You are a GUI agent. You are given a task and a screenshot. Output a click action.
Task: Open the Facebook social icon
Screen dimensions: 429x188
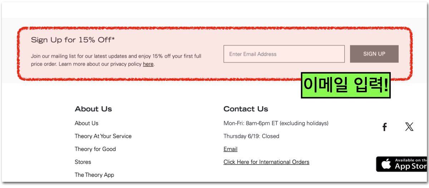[x=385, y=127]
